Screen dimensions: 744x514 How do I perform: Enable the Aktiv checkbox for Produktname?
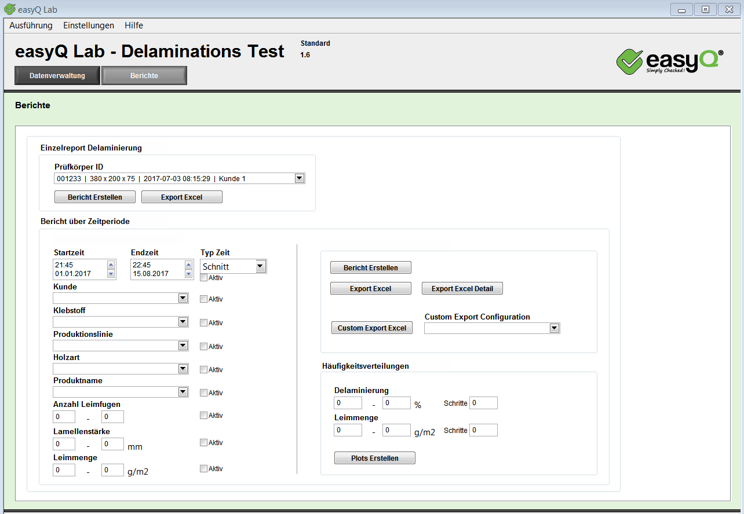click(x=203, y=393)
